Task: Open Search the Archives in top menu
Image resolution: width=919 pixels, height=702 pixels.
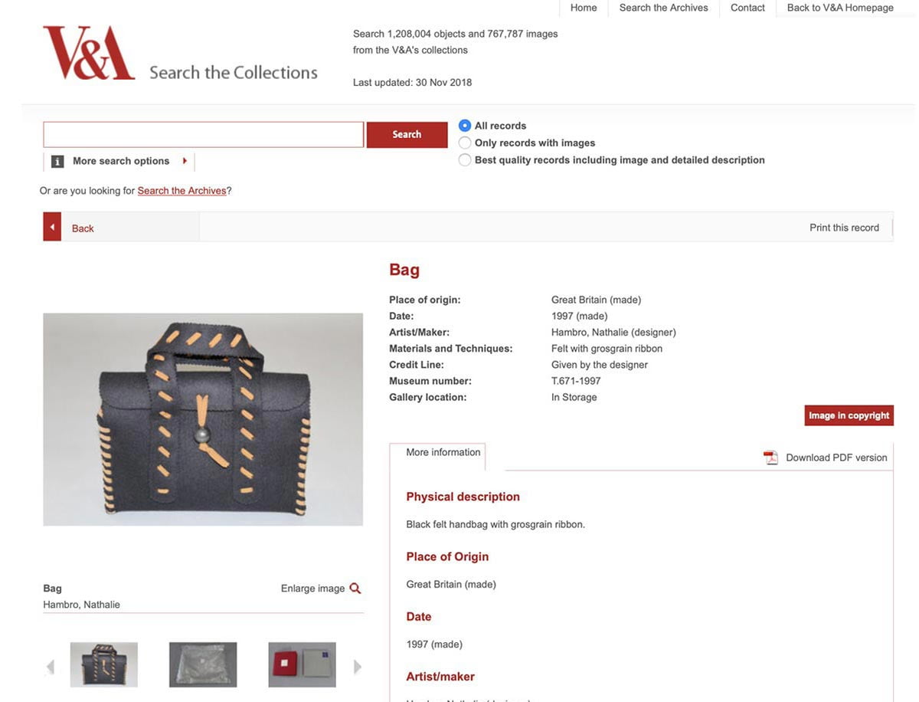Action: (x=663, y=8)
